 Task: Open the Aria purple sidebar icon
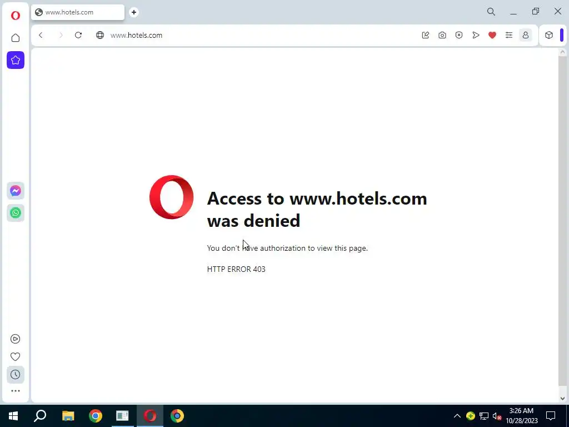[x=16, y=60]
